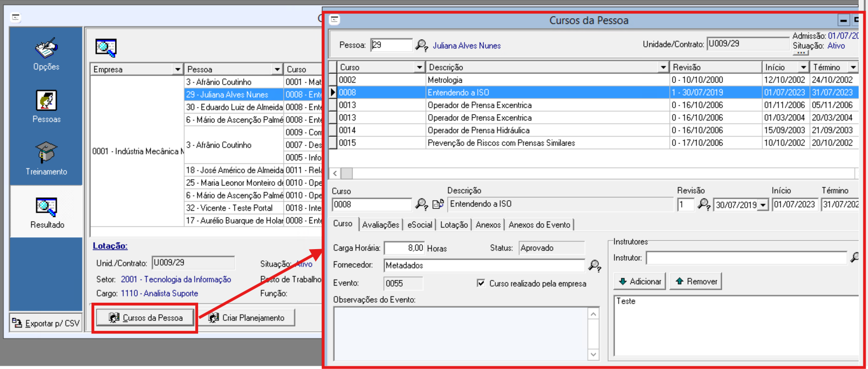Click search icon beside Fornecedor field
This screenshot has height=369, width=868.
click(x=594, y=265)
